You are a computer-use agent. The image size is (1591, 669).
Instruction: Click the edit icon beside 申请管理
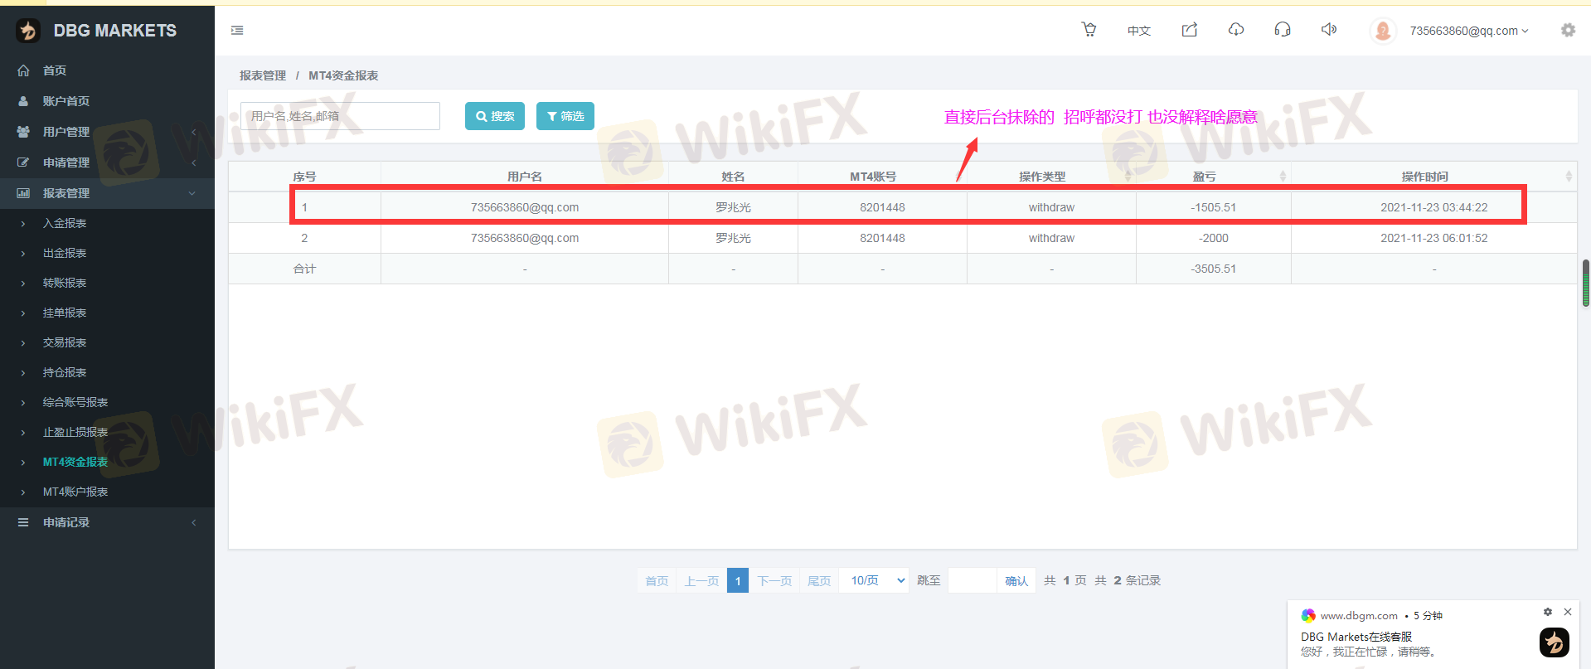pyautogui.click(x=23, y=162)
